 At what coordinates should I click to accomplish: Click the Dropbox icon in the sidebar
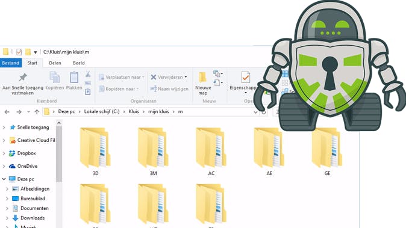tap(12, 153)
